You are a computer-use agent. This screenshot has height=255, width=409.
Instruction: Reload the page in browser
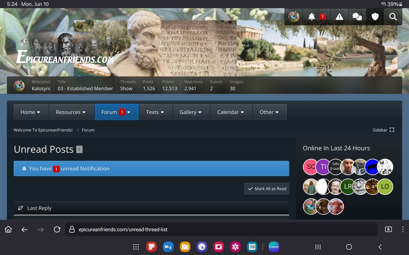click(57, 229)
